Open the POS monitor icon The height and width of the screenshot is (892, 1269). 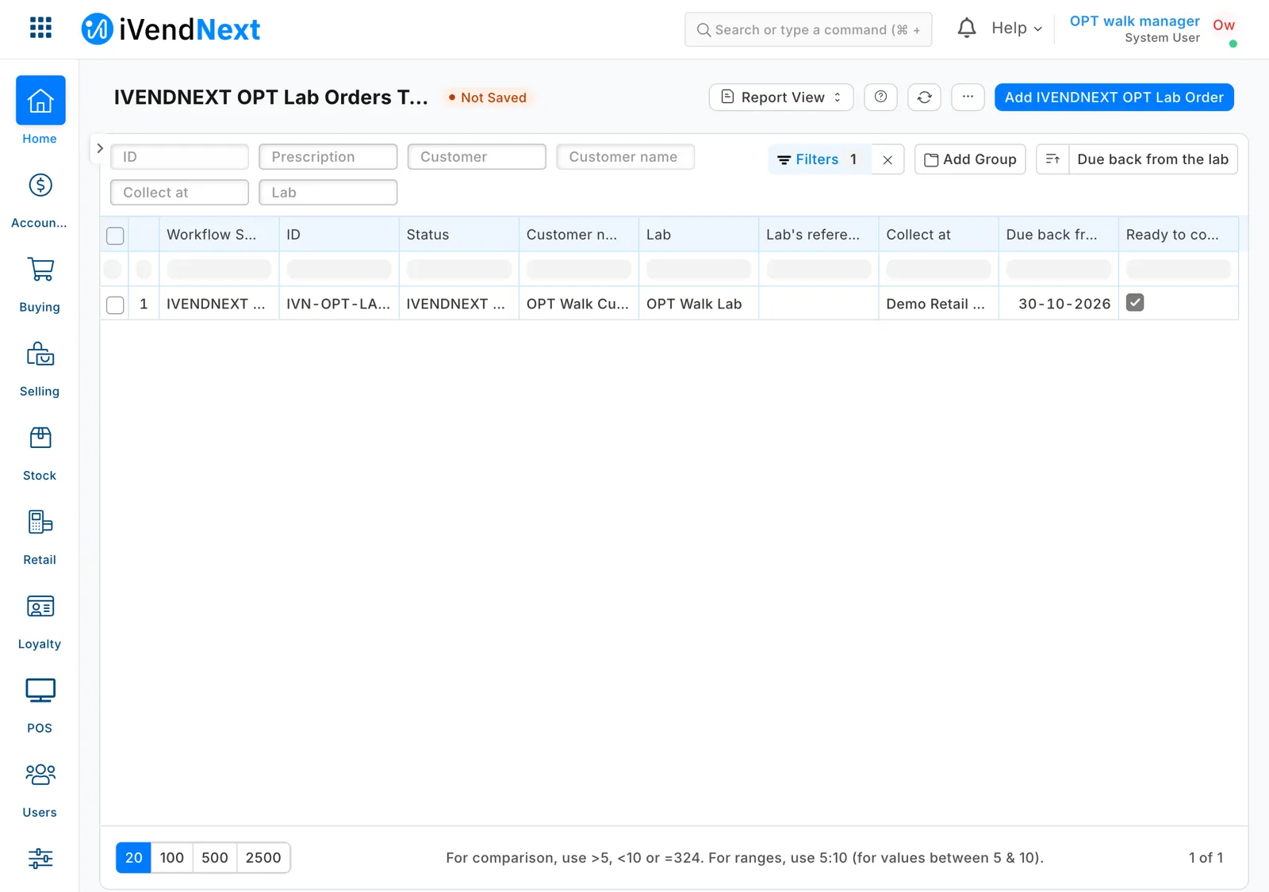pos(40,691)
